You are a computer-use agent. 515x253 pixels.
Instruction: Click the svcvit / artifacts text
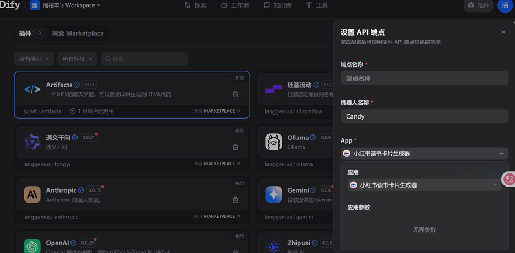point(42,111)
